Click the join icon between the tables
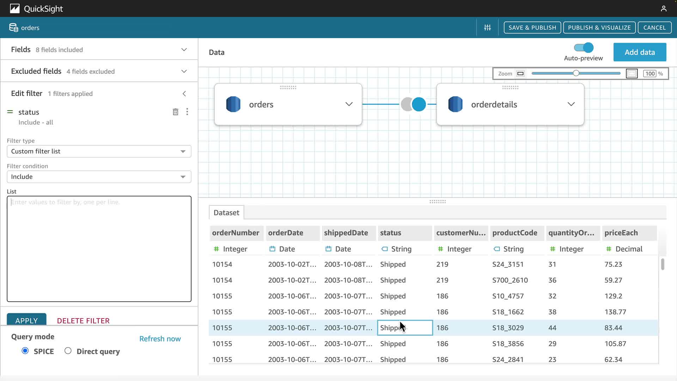Screen dimensions: 677x381 tap(413, 104)
